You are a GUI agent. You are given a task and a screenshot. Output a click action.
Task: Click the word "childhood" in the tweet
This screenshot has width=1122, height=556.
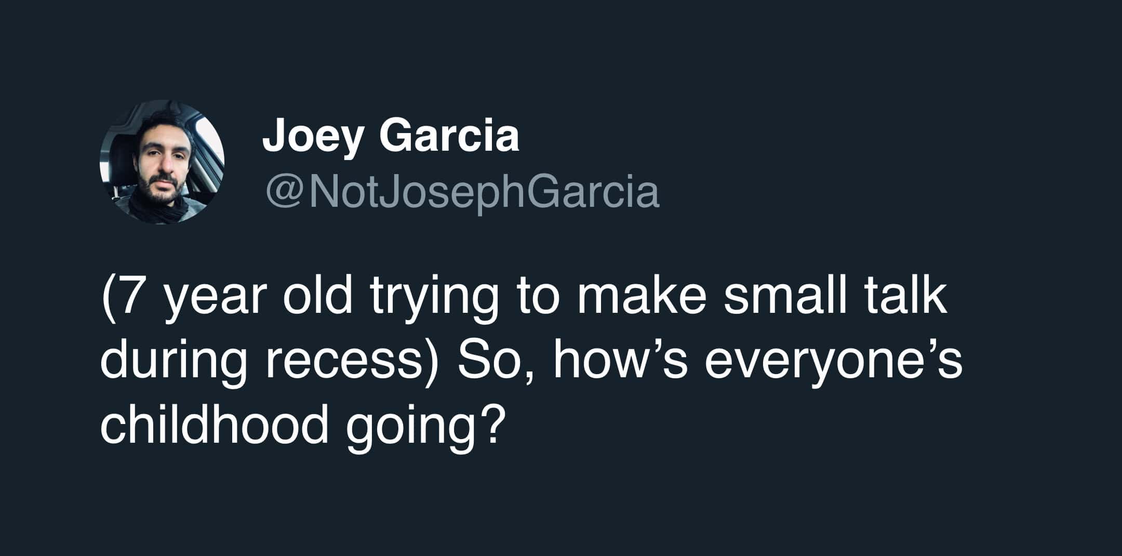click(x=214, y=425)
